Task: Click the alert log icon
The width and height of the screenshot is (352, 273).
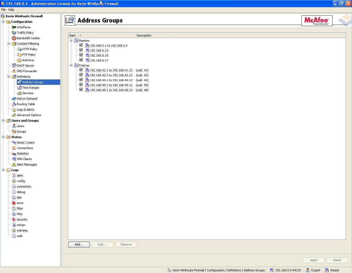Action: [x=14, y=176]
